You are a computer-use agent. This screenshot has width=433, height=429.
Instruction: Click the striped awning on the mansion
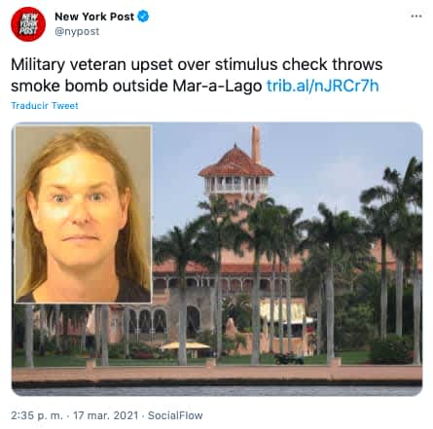(x=283, y=311)
